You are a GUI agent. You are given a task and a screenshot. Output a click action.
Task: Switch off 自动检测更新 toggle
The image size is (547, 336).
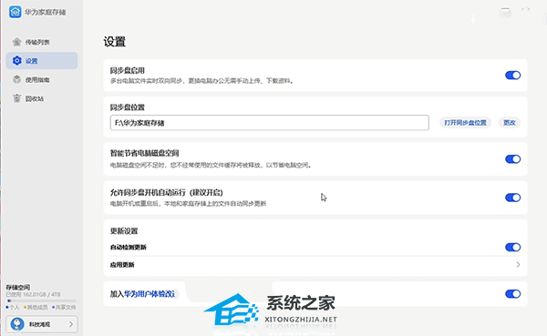pos(512,247)
